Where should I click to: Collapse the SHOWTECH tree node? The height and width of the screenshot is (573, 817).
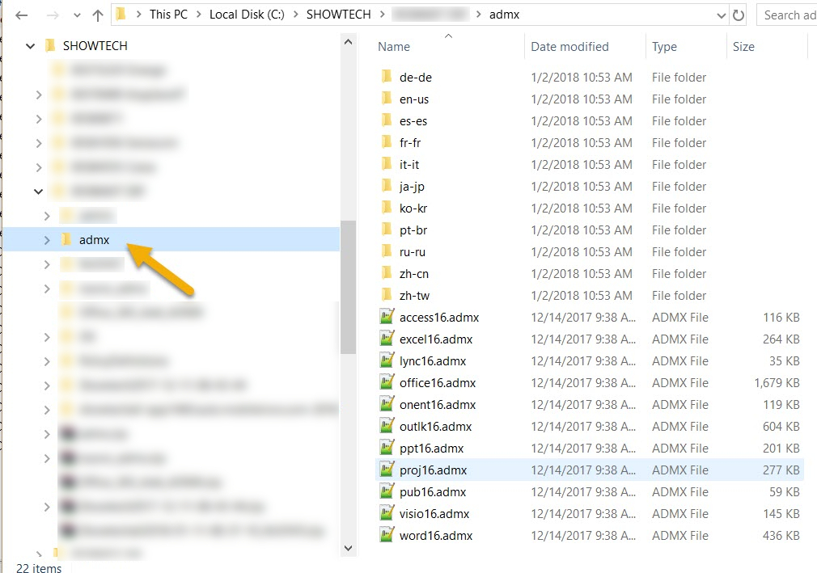click(x=31, y=45)
